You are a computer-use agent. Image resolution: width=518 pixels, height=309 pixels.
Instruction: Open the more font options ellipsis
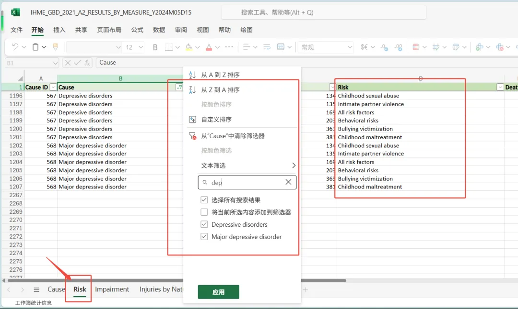pos(229,47)
